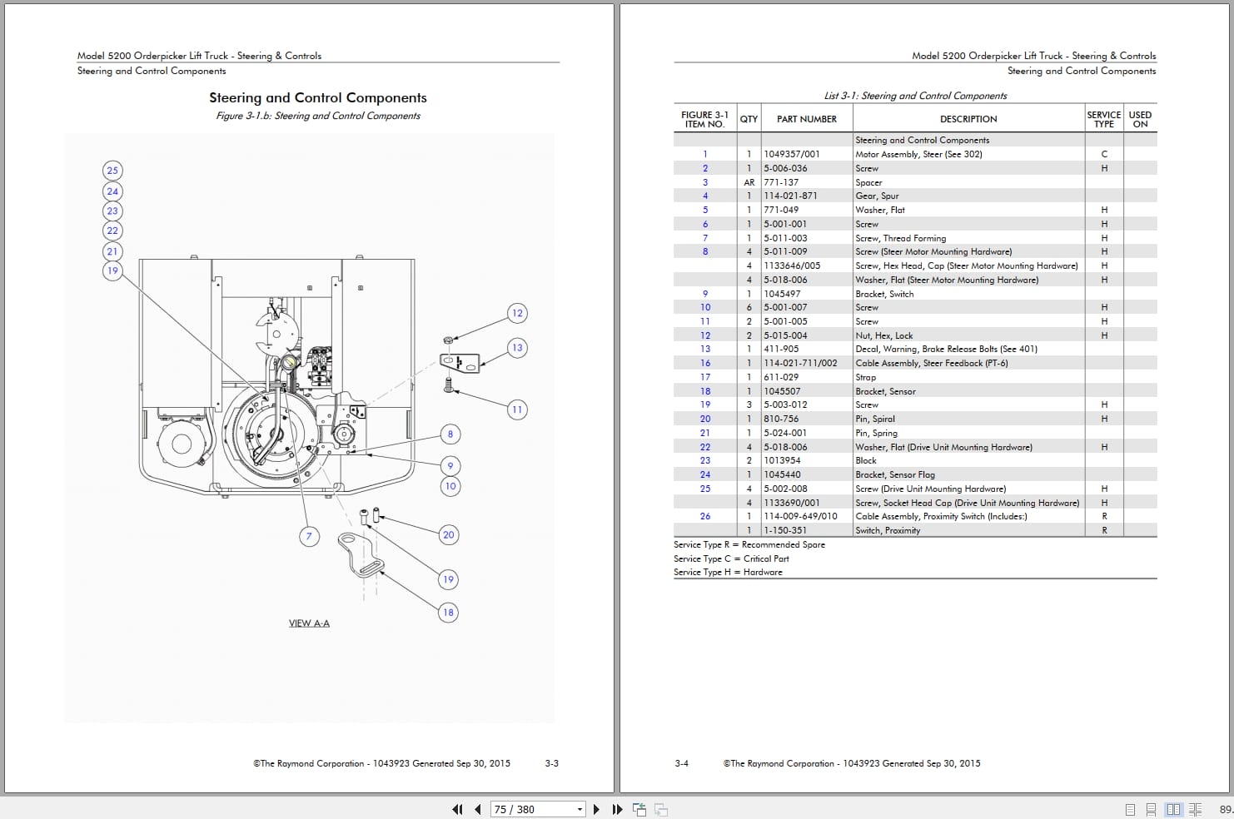Open item number 8 link in table
1234x819 pixels.
coord(705,251)
